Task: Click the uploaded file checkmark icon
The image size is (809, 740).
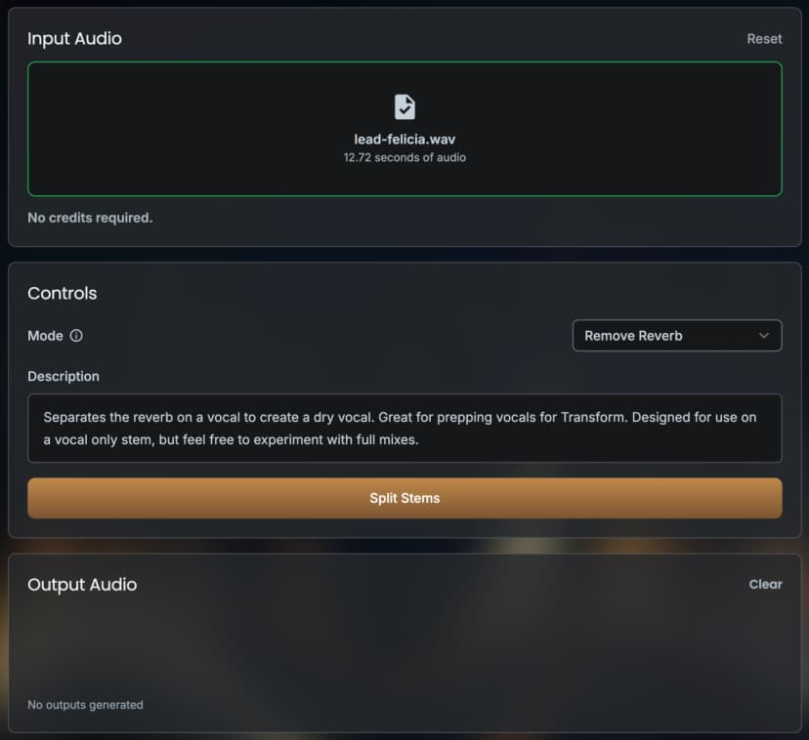Action: [x=404, y=106]
